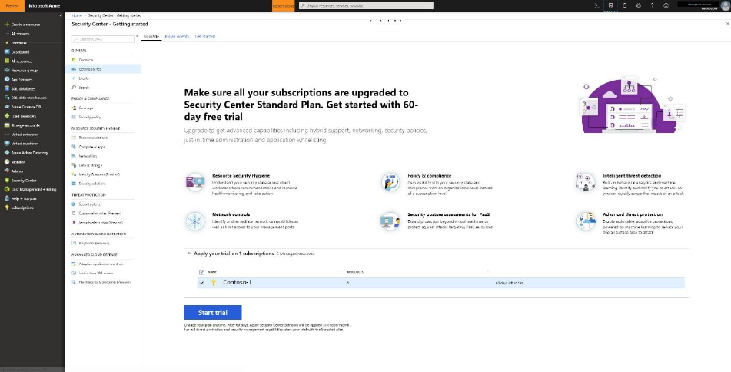
Task: Click the Load balancers icon
Action: tap(6, 116)
